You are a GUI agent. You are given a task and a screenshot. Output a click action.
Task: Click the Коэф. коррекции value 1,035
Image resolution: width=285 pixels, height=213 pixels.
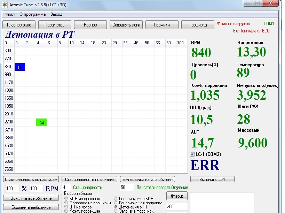click(205, 95)
